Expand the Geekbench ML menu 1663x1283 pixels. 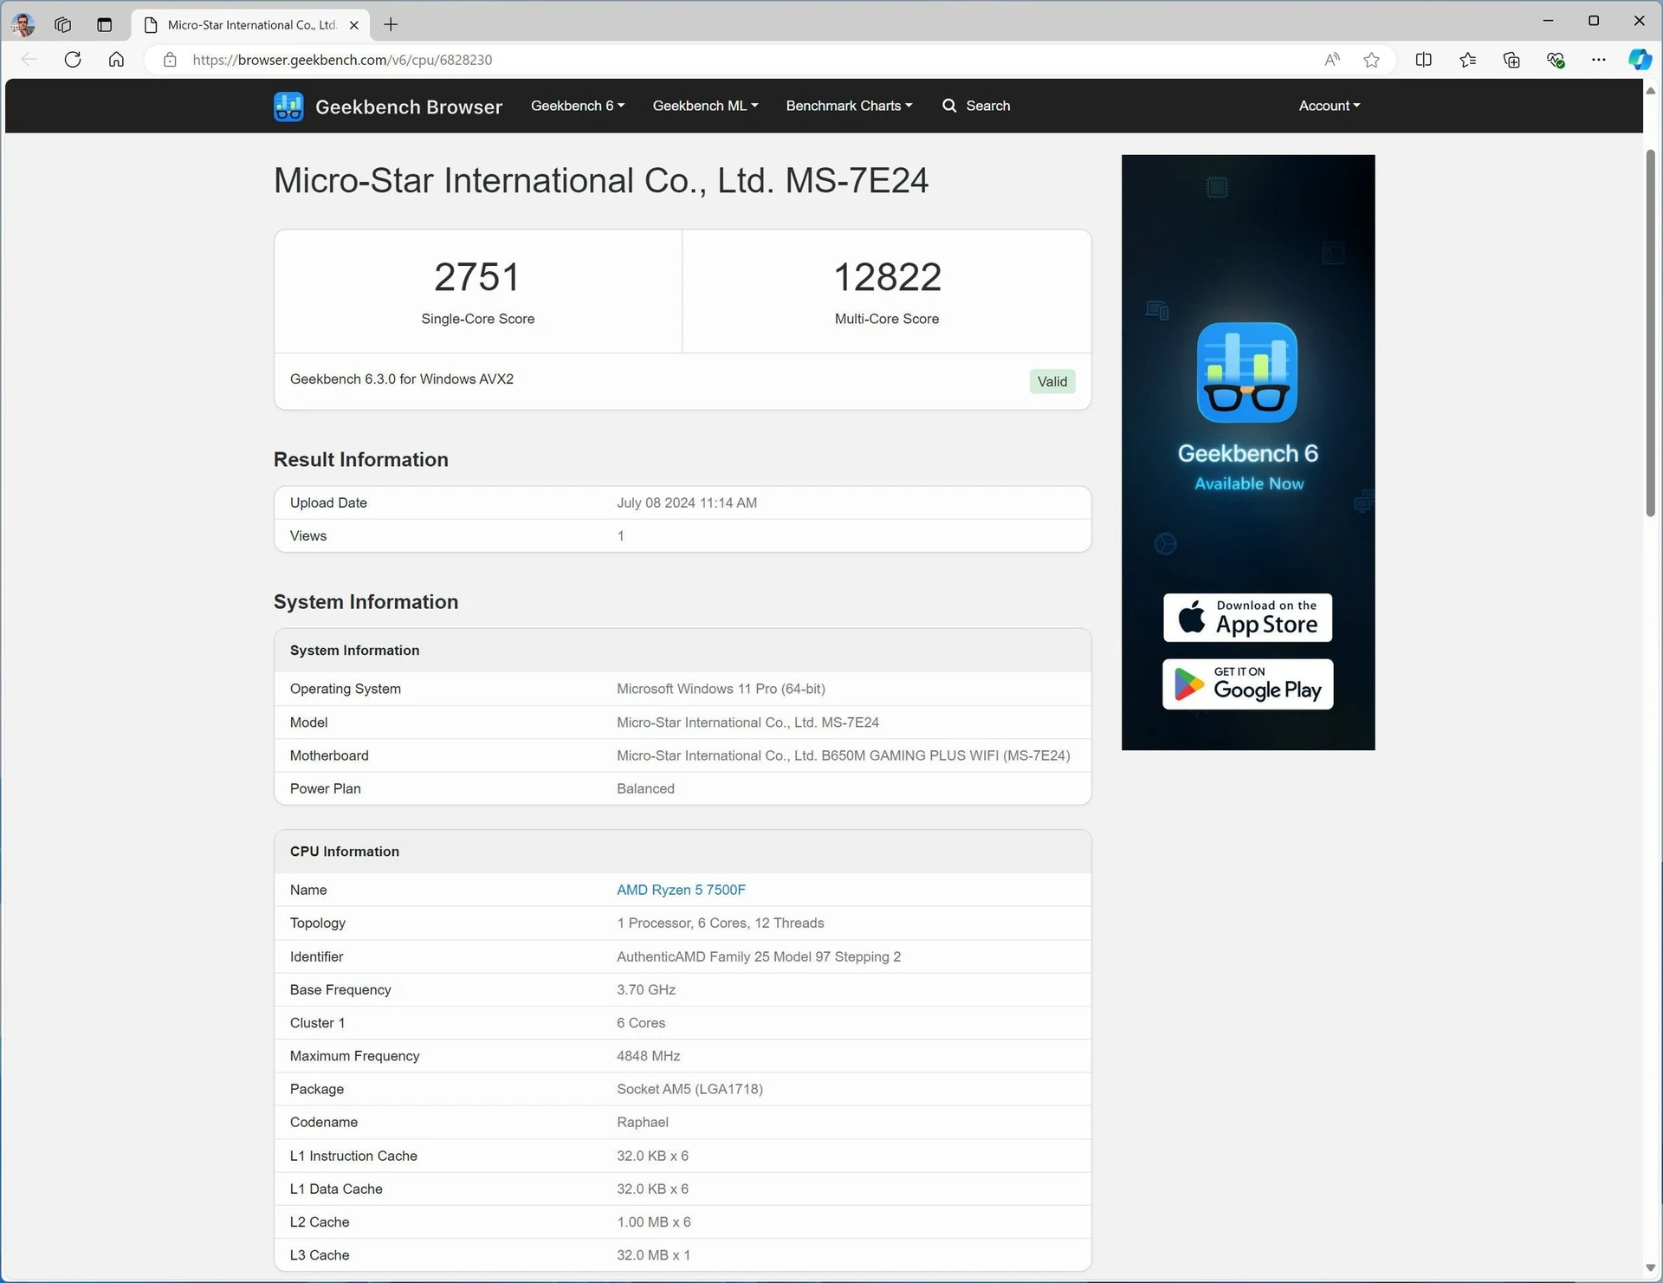click(x=705, y=106)
